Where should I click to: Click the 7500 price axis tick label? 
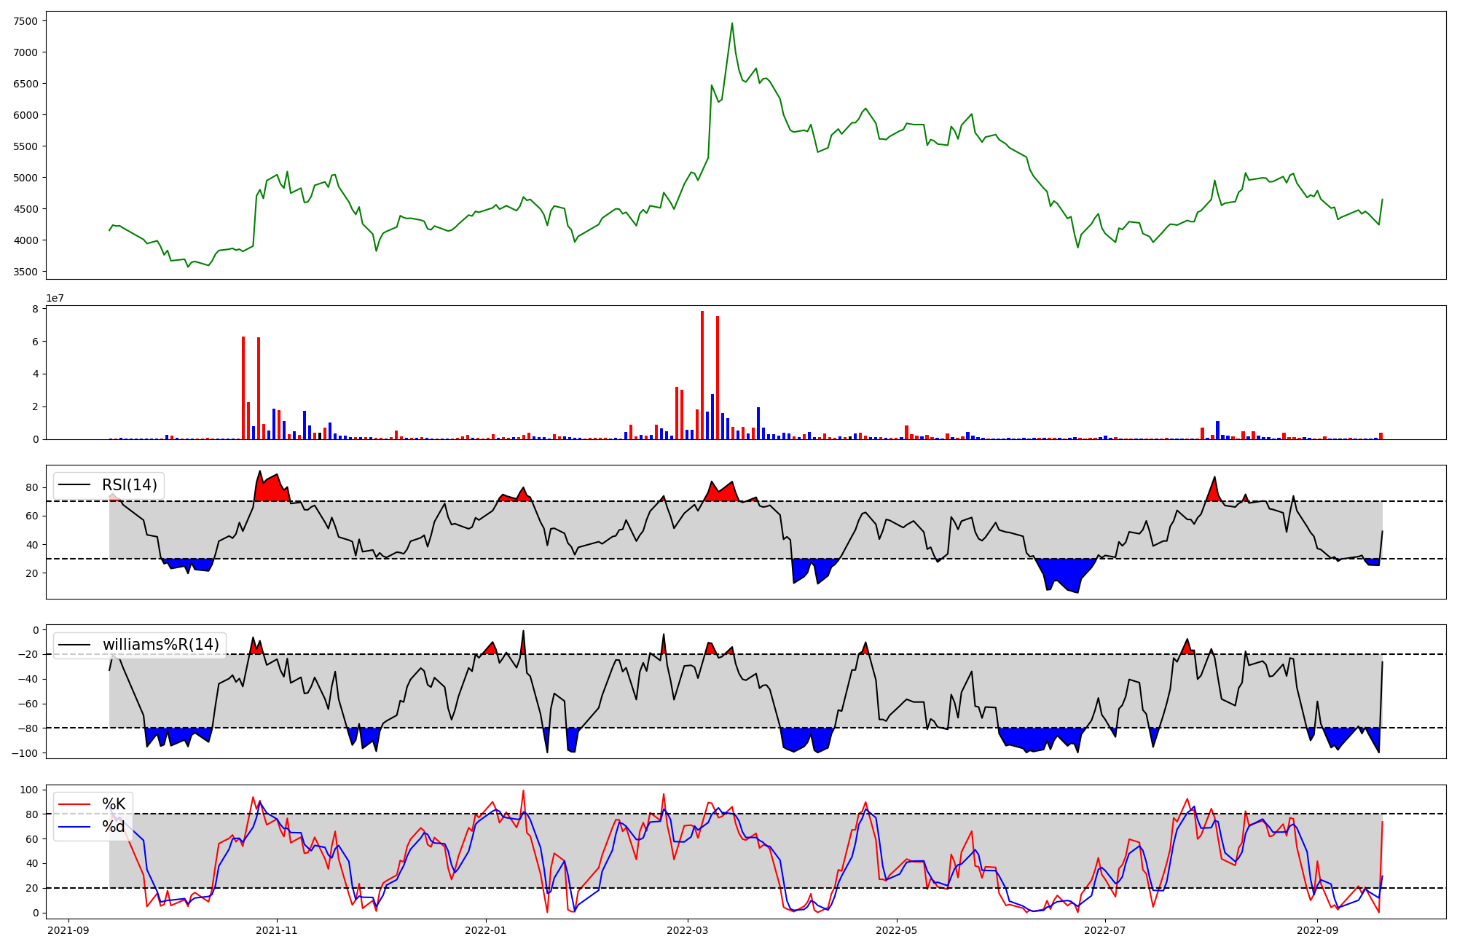(x=25, y=21)
